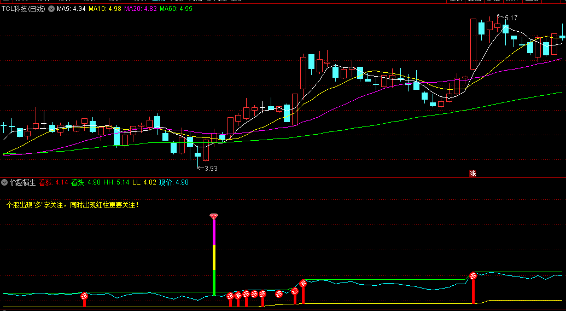The height and width of the screenshot is (311, 566).
Task: Click the leftmost 多 signal marker
Action: (x=84, y=296)
